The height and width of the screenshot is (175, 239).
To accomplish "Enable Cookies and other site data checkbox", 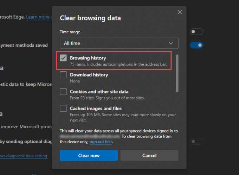I will [63, 92].
